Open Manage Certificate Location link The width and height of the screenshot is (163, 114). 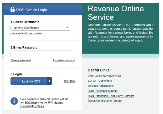pyautogui.click(x=26, y=33)
